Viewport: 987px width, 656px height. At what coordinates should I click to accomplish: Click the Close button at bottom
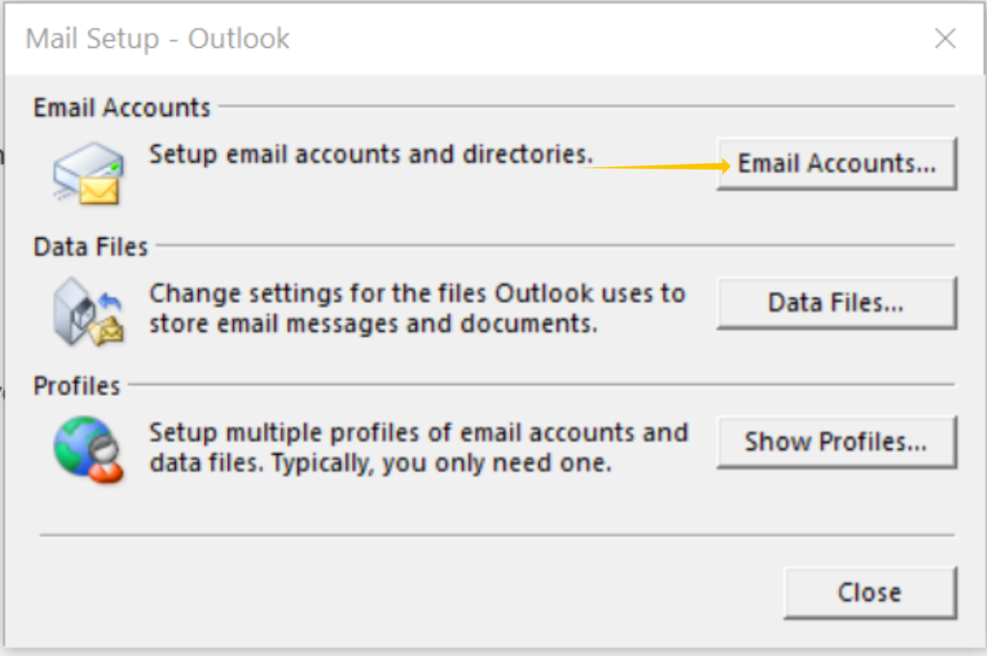point(870,593)
